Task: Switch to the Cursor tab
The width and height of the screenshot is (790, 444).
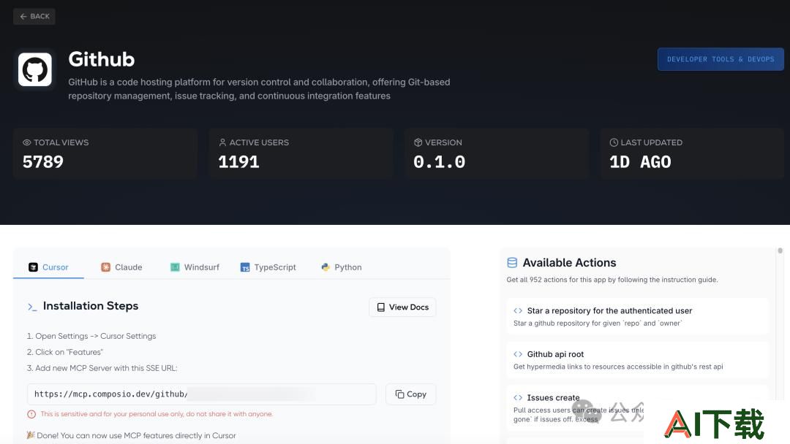Action: [48, 267]
